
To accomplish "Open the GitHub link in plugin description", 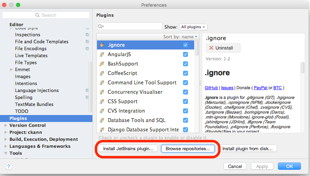I will pos(211,88).
